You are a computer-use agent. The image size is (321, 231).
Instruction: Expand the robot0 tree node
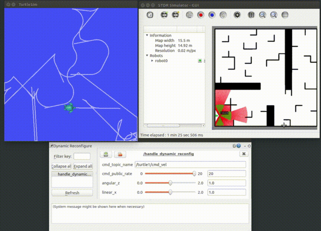(x=152, y=61)
